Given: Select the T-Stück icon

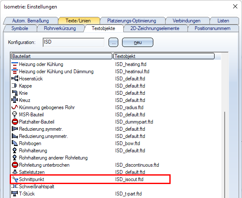Looking at the screenshot, I should (15, 193).
